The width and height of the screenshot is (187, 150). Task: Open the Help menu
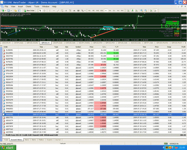click(x=54, y=7)
